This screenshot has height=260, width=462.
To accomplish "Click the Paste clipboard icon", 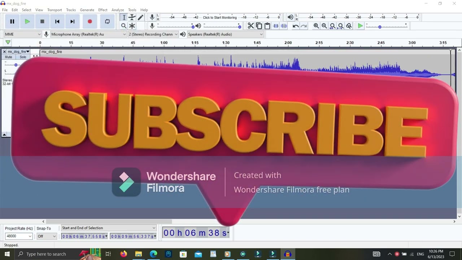I will coord(267,26).
